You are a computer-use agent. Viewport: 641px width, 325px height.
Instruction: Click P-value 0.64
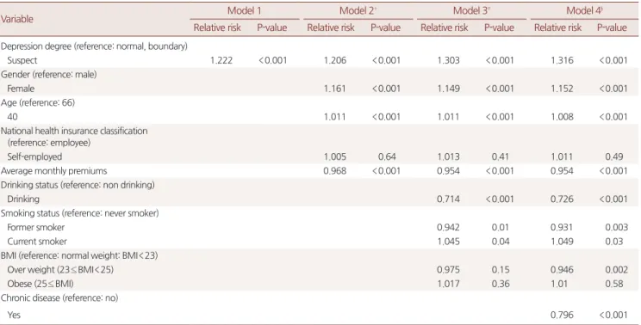click(x=387, y=157)
